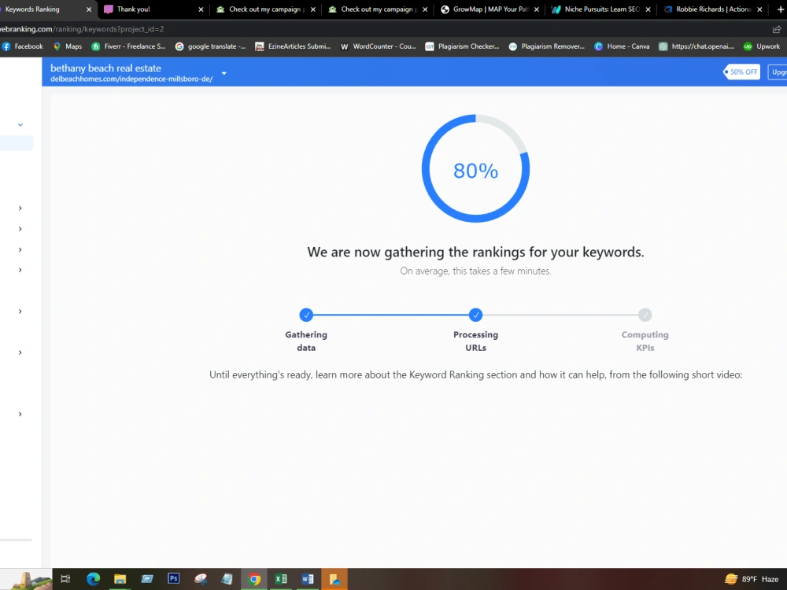Click the 80% circular progress indicator

pos(475,168)
